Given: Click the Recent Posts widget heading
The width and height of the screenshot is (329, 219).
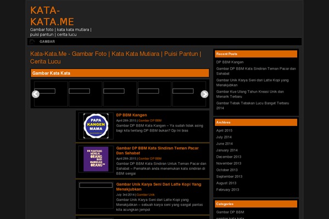Looking at the screenshot, I should (256, 54).
